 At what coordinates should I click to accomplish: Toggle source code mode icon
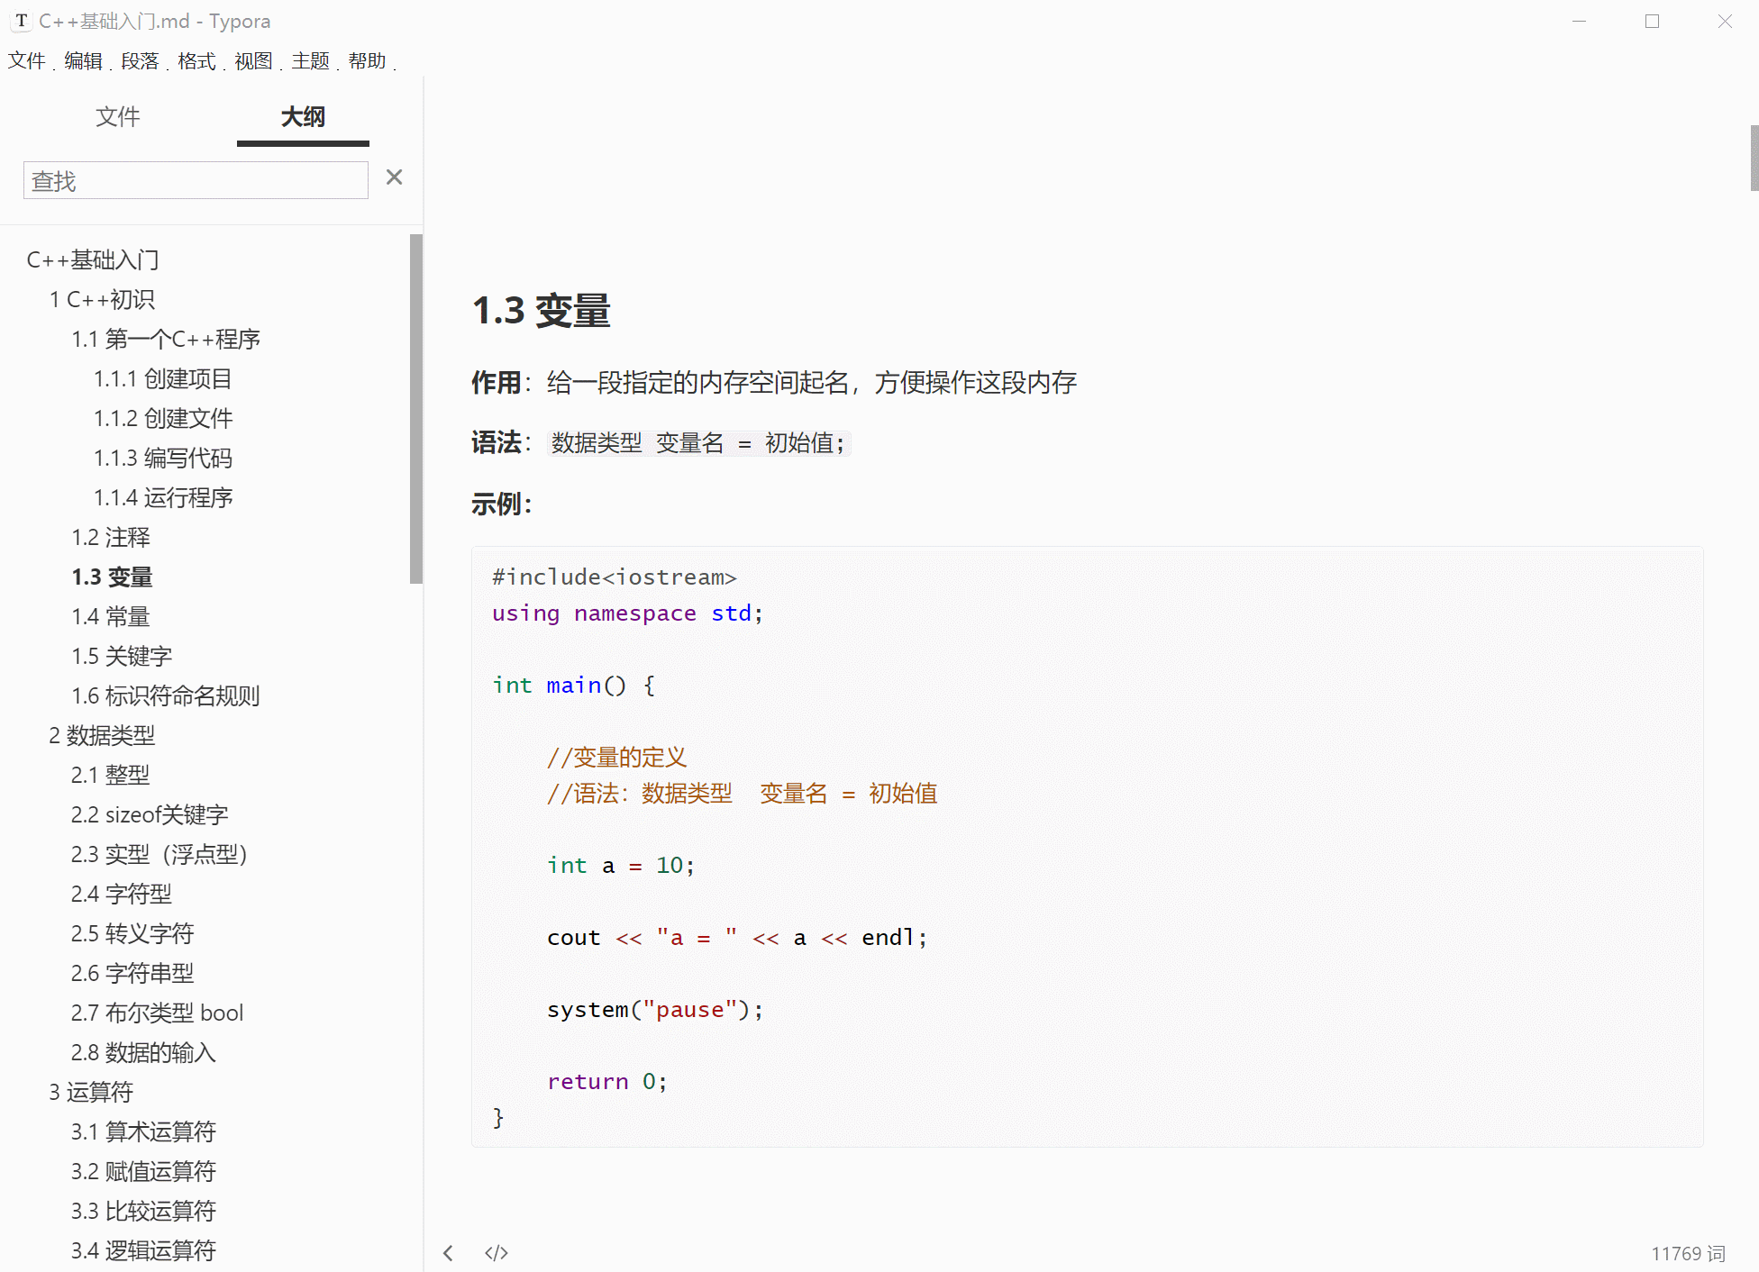pyautogui.click(x=497, y=1252)
